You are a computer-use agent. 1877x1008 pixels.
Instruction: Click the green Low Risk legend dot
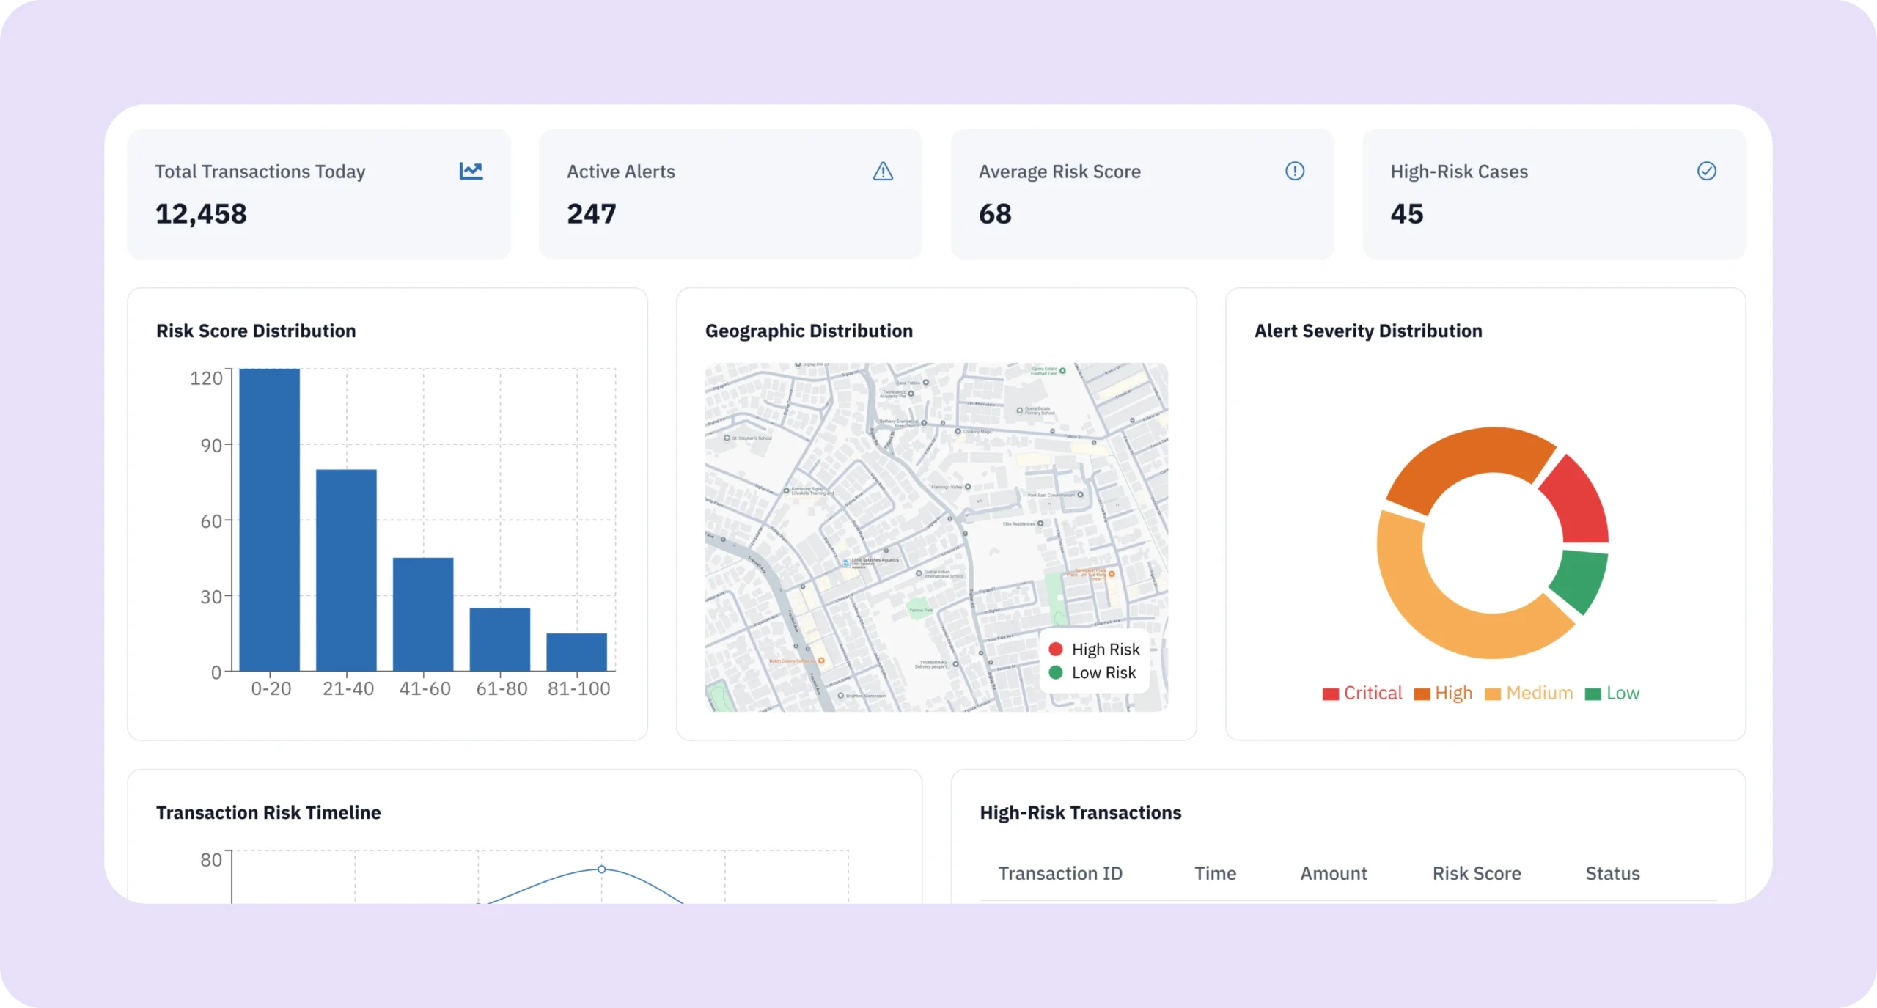coord(1056,672)
